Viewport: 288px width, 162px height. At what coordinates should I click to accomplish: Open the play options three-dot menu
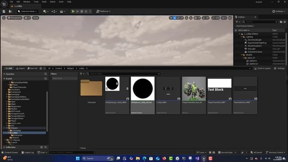pyautogui.click(x=90, y=11)
